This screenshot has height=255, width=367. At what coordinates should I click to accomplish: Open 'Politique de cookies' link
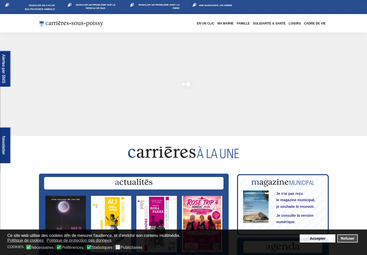pos(25,240)
